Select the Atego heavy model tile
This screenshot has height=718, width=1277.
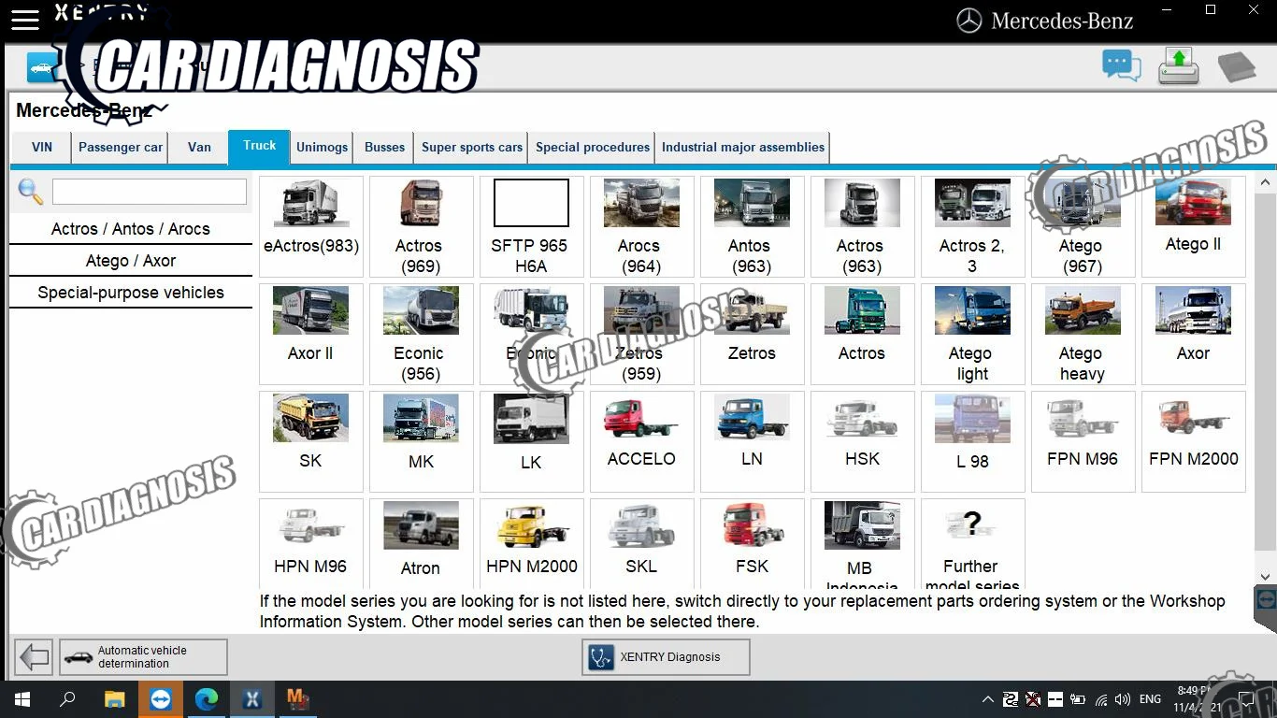coord(1083,335)
